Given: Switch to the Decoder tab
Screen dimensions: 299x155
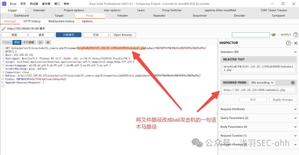Looking at the screenshot, I should 240,16.
